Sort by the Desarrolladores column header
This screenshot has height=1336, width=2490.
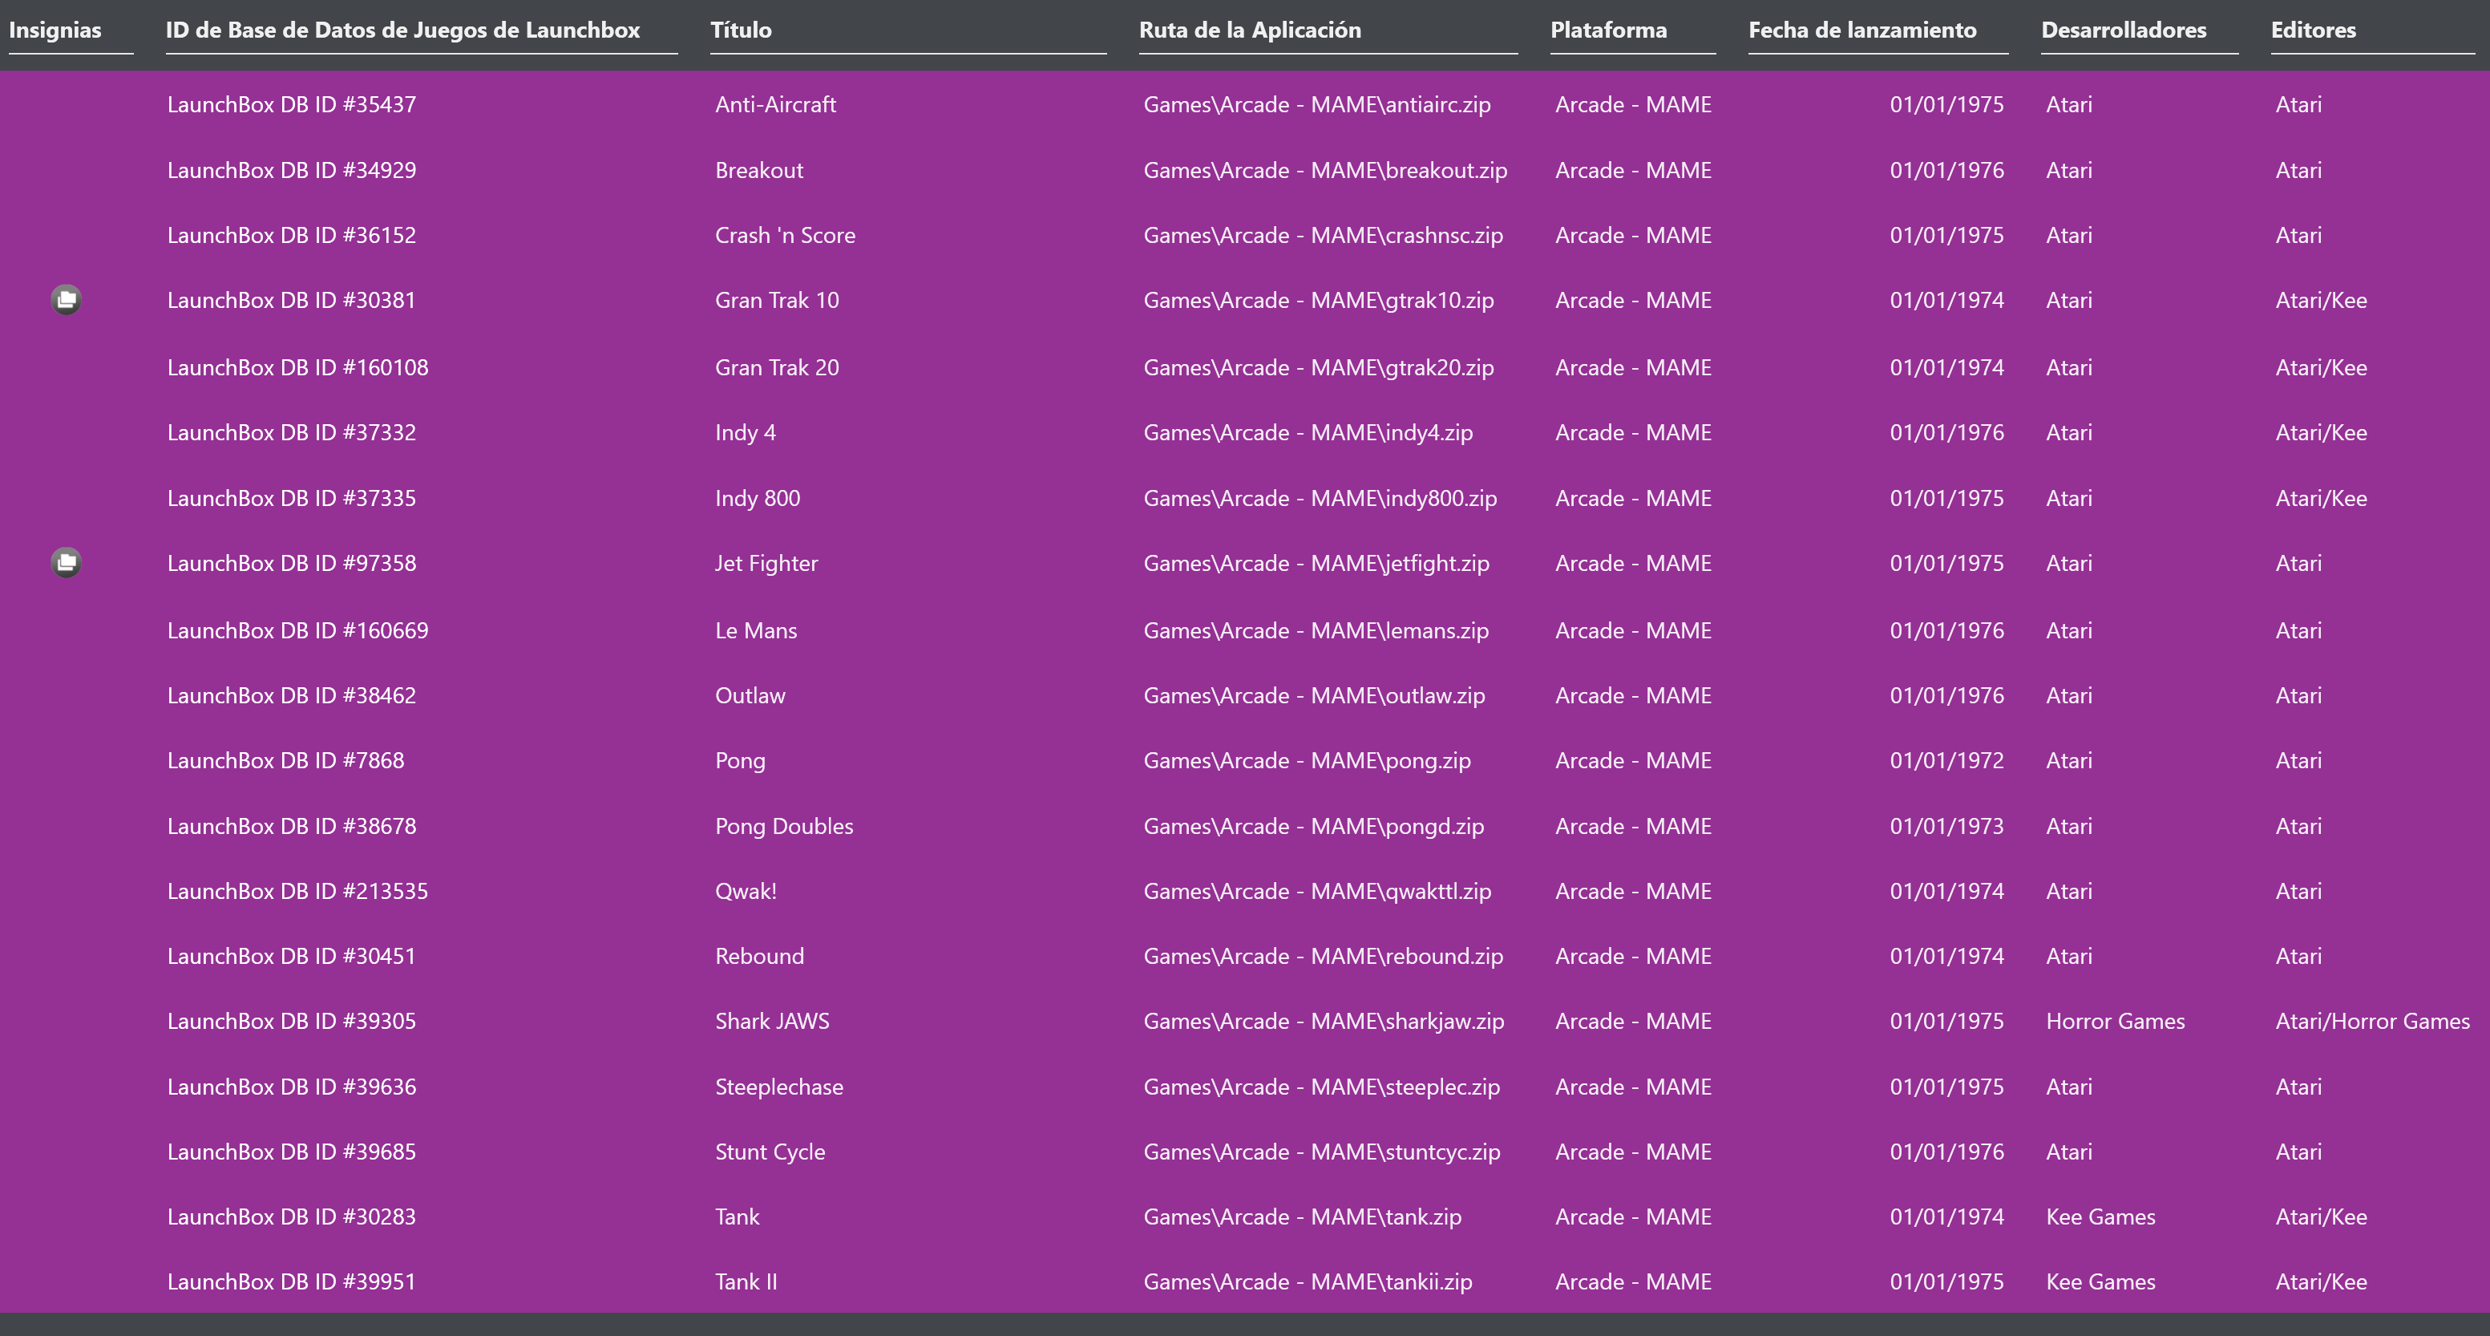click(2124, 30)
